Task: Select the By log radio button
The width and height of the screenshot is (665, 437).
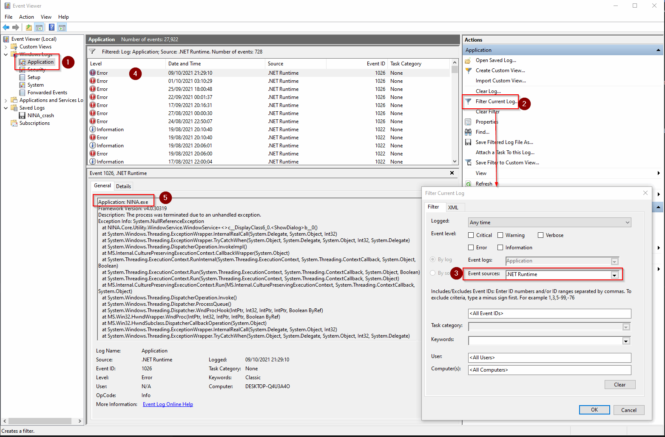Action: pyautogui.click(x=433, y=259)
